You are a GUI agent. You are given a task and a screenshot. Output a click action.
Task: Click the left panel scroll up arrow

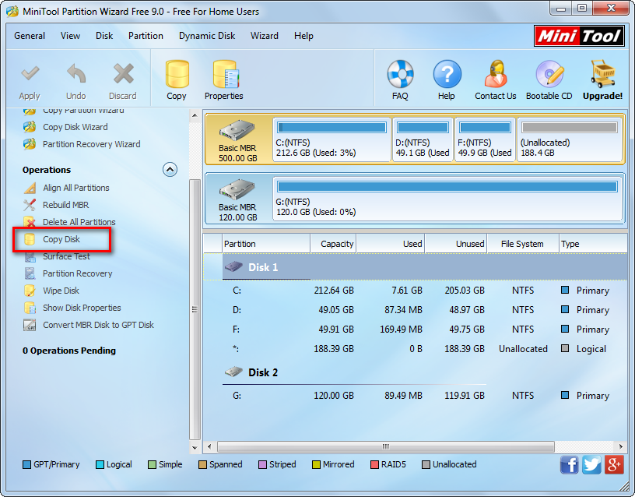tap(195, 115)
